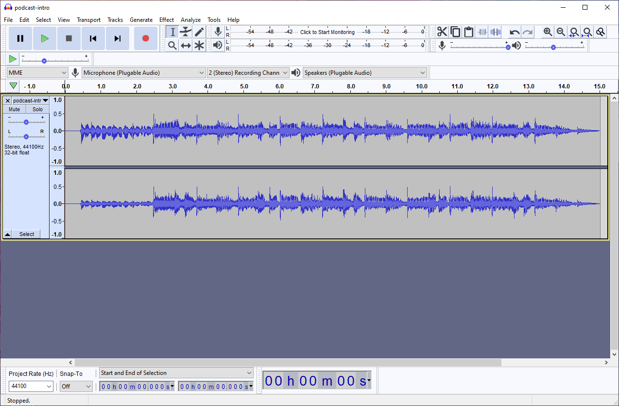The image size is (619, 406).
Task: Click the Click to Start Monitoring meter
Action: tap(327, 32)
